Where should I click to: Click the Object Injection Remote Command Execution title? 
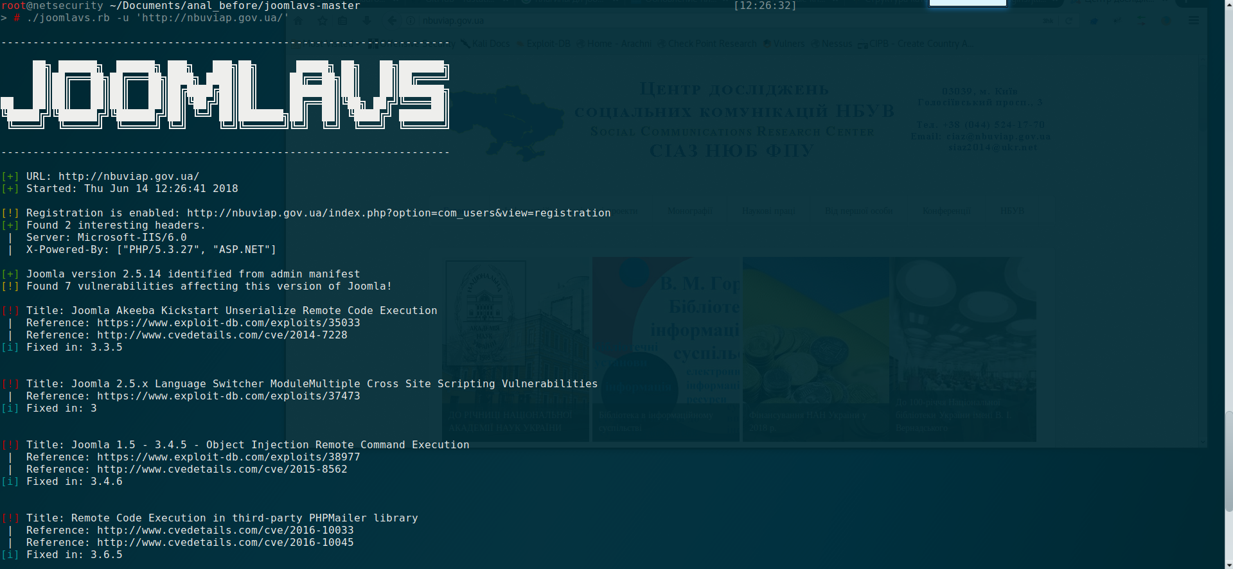(247, 444)
